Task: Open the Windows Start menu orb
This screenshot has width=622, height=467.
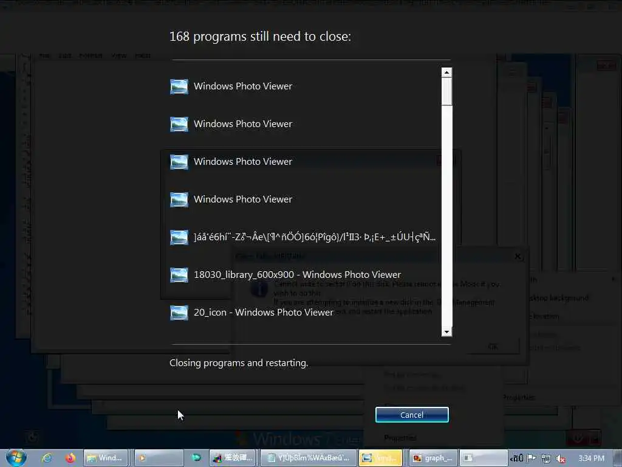Action: 16,458
